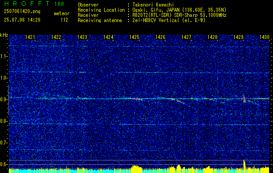Click the 'Observer' field label
Viewport: 273px width, 173px height.
pos(88,5)
